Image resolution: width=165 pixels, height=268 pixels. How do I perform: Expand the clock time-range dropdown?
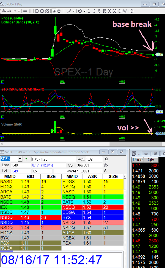click(84, 11)
